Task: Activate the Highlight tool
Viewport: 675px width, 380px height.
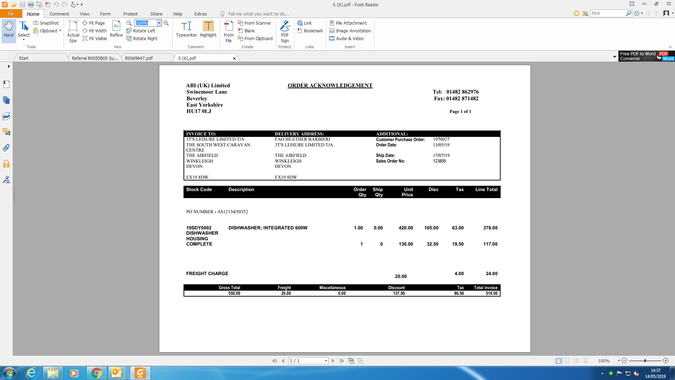Action: coord(208,29)
